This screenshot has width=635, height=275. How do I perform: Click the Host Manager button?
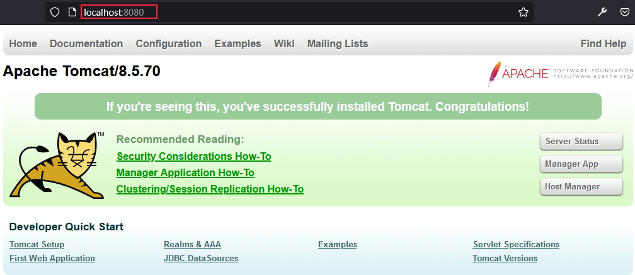pos(581,186)
